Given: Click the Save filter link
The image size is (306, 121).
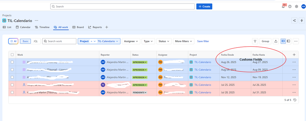Looking at the screenshot, I should 203,41.
